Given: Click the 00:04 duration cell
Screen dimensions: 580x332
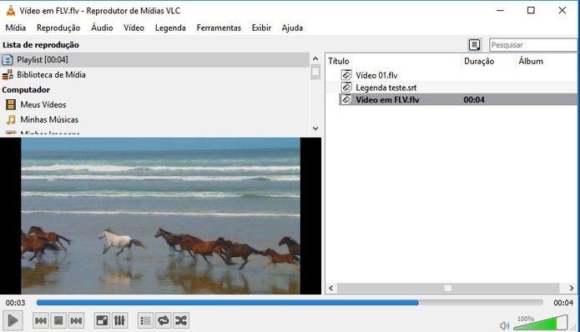Looking at the screenshot, I should point(474,100).
